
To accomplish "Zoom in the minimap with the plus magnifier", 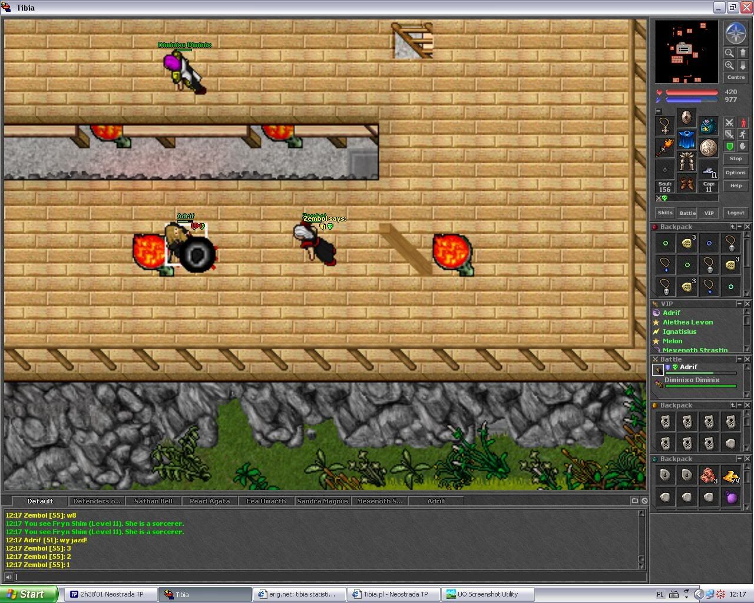I will pos(729,65).
